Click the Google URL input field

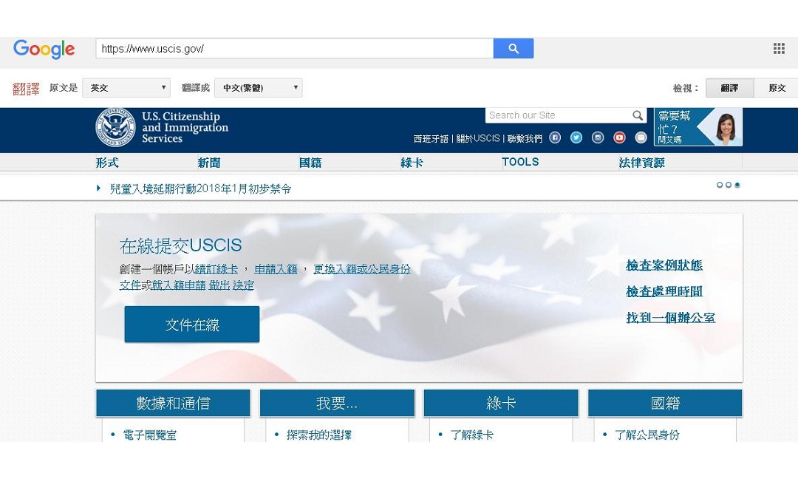click(295, 48)
